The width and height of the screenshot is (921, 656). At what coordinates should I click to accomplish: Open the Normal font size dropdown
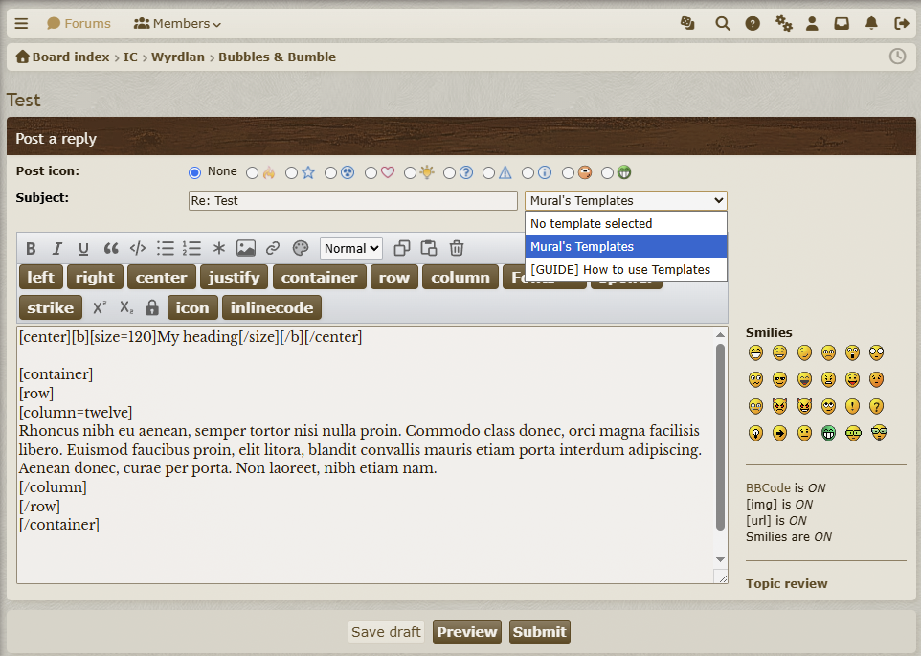350,249
